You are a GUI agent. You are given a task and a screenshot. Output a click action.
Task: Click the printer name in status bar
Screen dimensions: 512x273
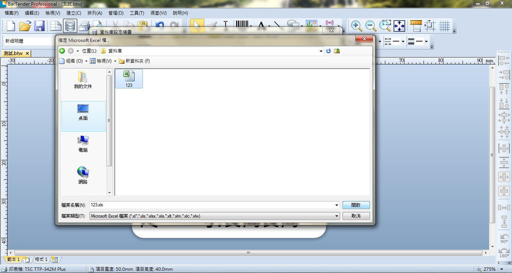[x=37, y=269]
